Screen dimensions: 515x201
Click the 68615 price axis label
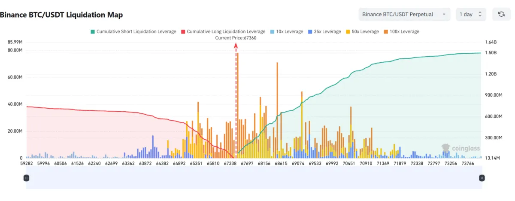(x=281, y=163)
